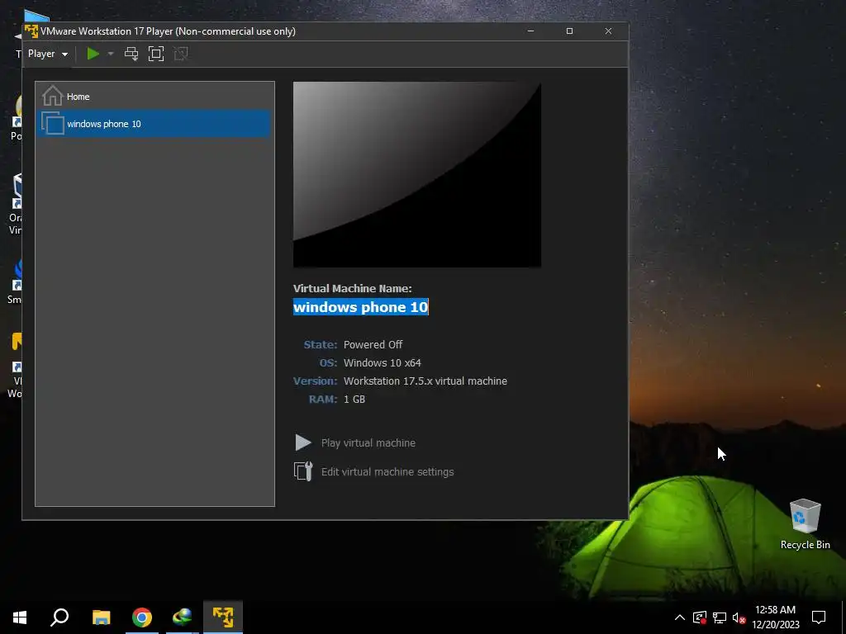Click the green Power On play icon
The height and width of the screenshot is (634, 846).
pos(93,54)
